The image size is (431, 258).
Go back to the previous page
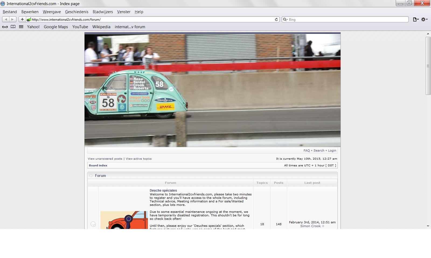6,19
